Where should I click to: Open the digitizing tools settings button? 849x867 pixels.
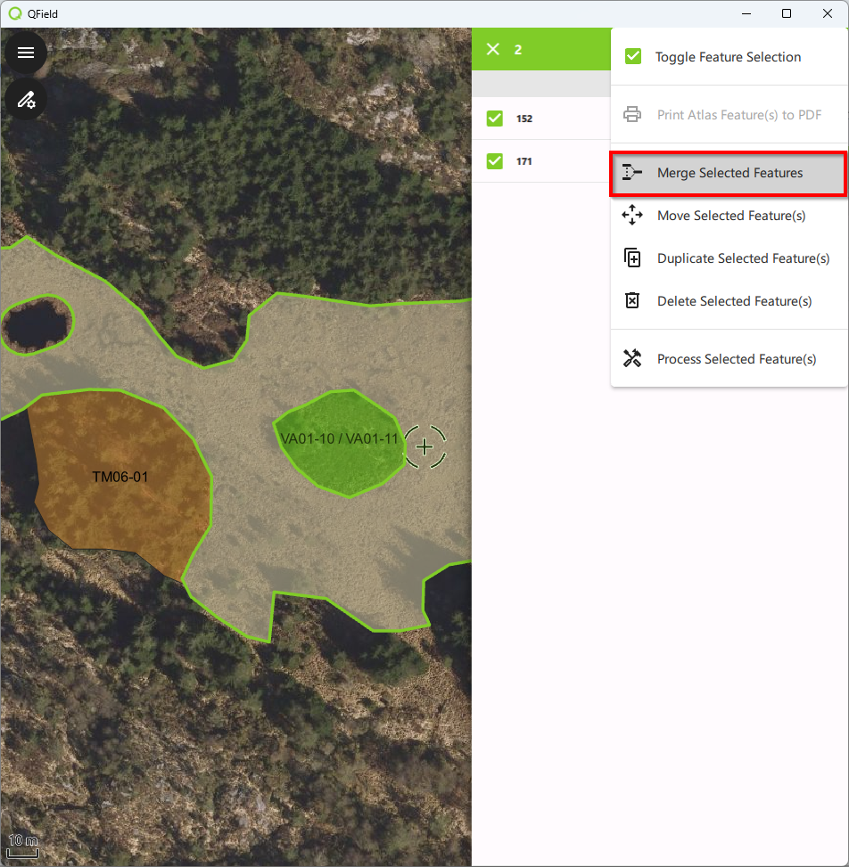click(26, 99)
